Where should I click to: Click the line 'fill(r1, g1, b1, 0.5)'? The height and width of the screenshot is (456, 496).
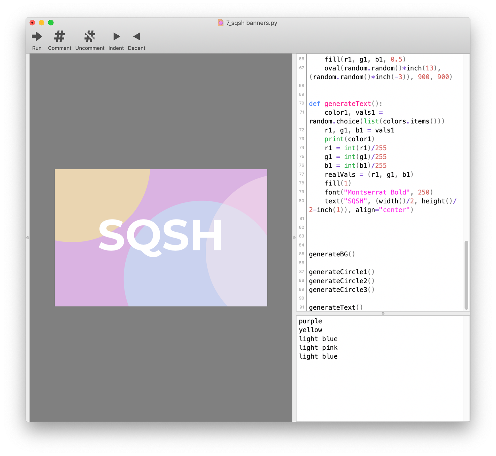tap(365, 59)
